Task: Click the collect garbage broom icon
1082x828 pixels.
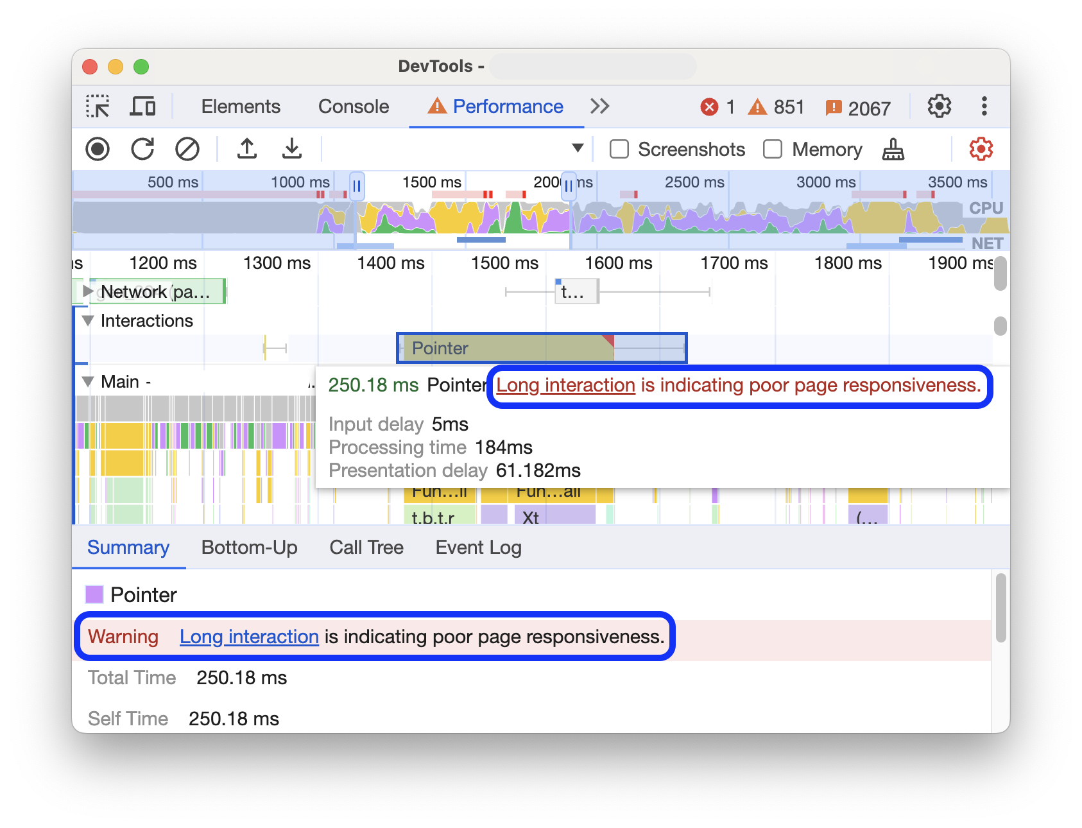Action: click(893, 149)
